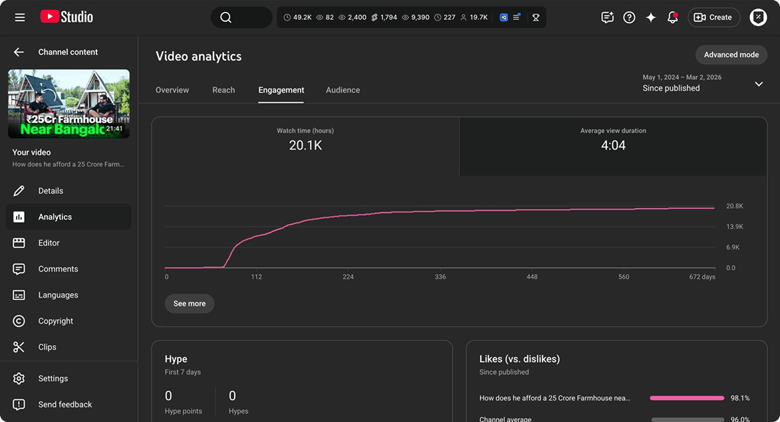Viewport: 780px width, 422px height.
Task: Open the notifications bell
Action: coord(672,17)
